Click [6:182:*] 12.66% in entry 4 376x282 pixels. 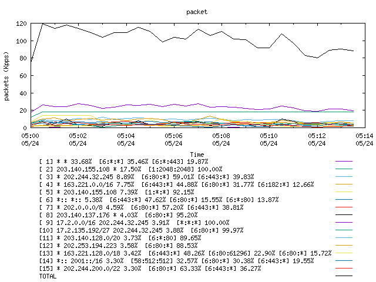286,184
